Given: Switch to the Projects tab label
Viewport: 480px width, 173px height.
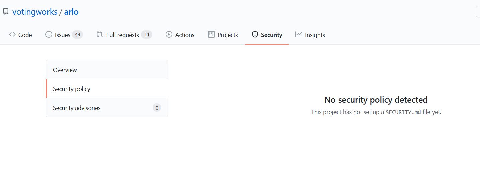Looking at the screenshot, I should tap(228, 35).
